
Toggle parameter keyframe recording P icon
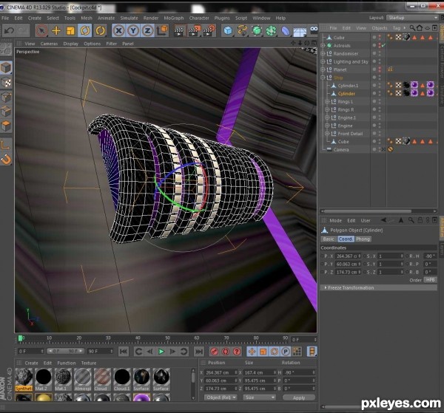point(286,352)
